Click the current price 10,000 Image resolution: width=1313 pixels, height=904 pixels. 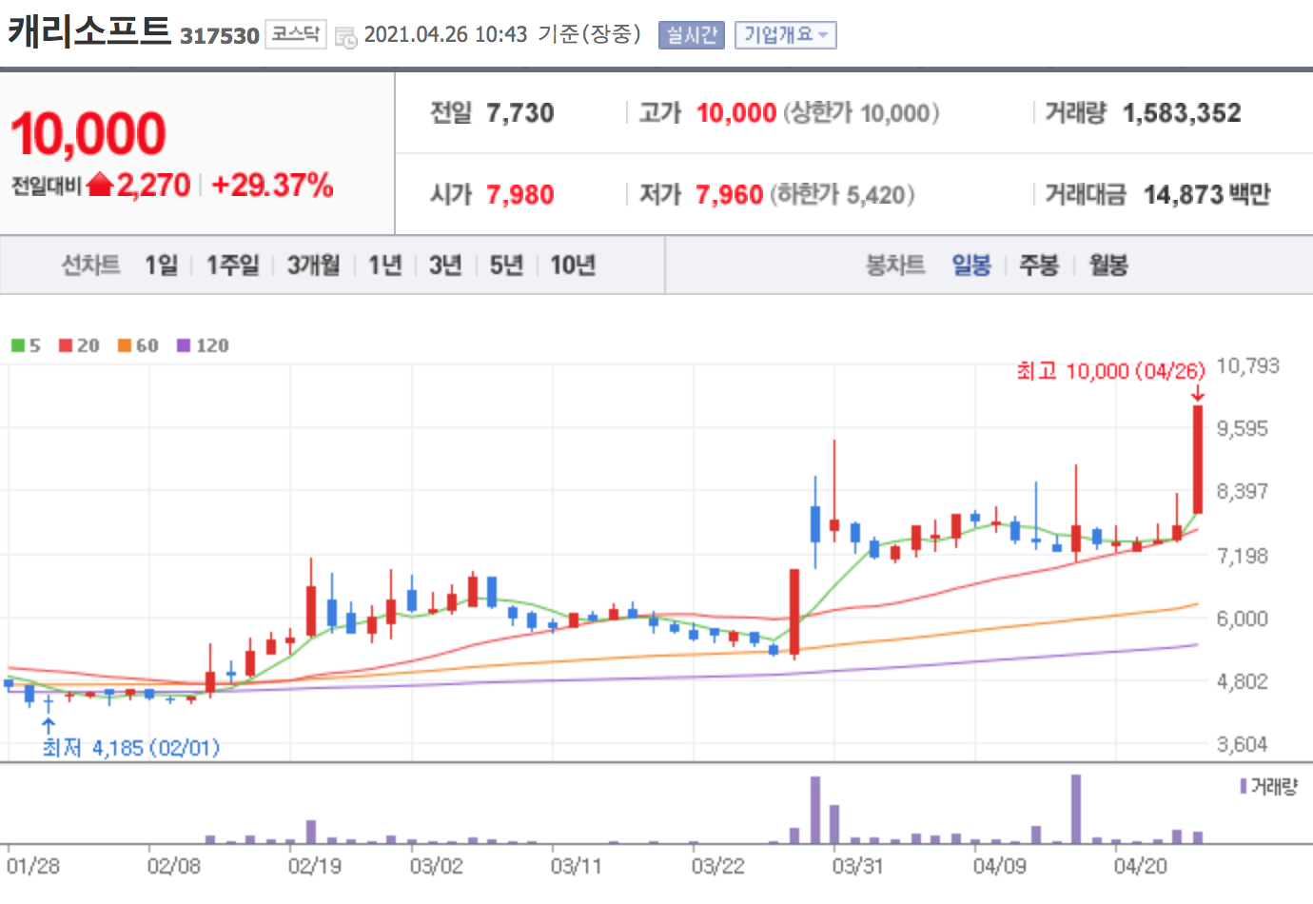(x=88, y=133)
